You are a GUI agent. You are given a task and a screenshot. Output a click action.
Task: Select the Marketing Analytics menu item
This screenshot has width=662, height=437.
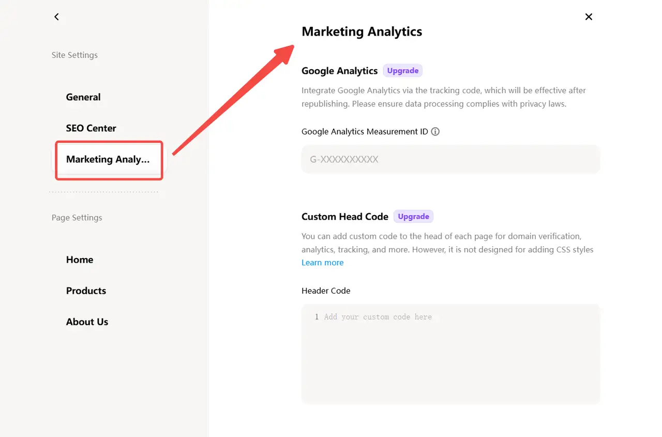coord(108,159)
